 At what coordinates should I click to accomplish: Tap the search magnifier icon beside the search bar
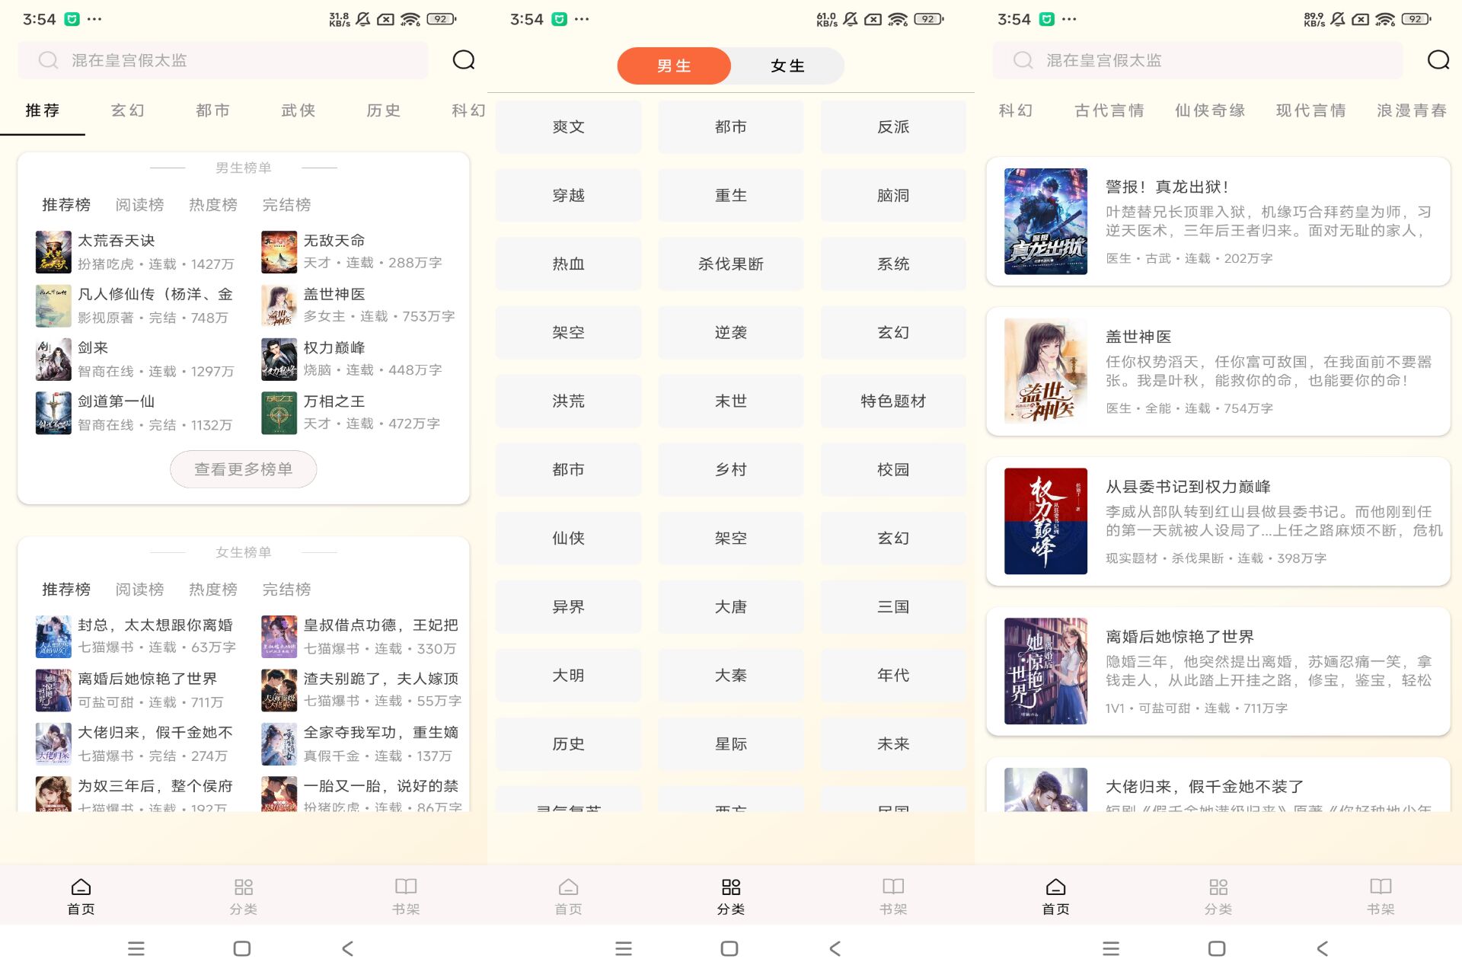point(463,59)
